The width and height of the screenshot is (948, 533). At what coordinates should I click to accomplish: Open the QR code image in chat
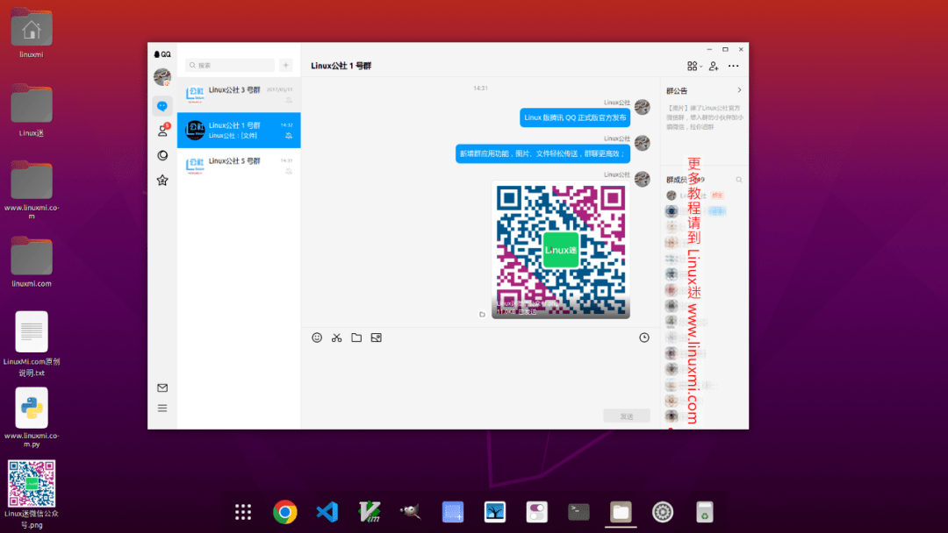(560, 250)
